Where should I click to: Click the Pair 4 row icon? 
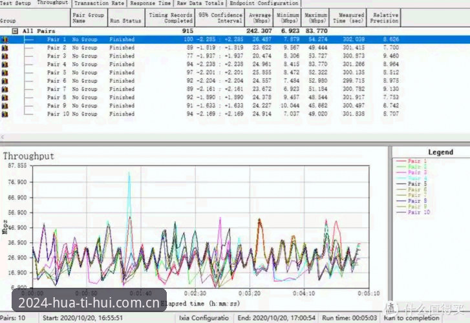pyautogui.click(x=5, y=64)
